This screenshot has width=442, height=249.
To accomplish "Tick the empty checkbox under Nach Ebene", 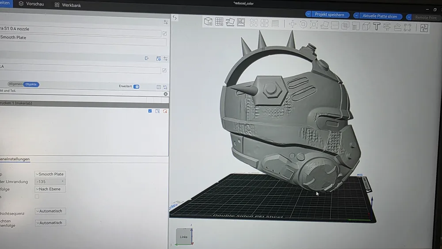I will [x=37, y=196].
